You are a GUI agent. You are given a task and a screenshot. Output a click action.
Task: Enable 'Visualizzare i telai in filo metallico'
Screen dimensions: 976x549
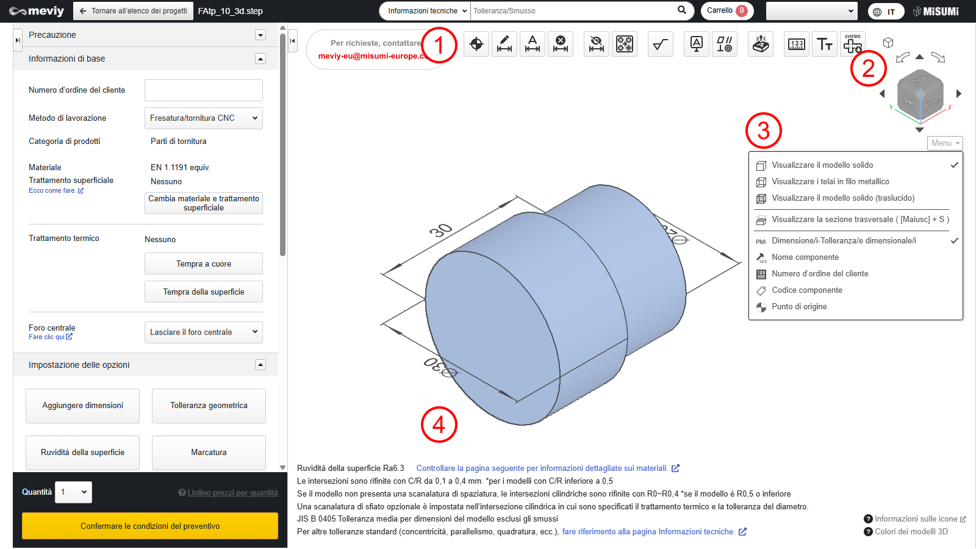pos(830,182)
